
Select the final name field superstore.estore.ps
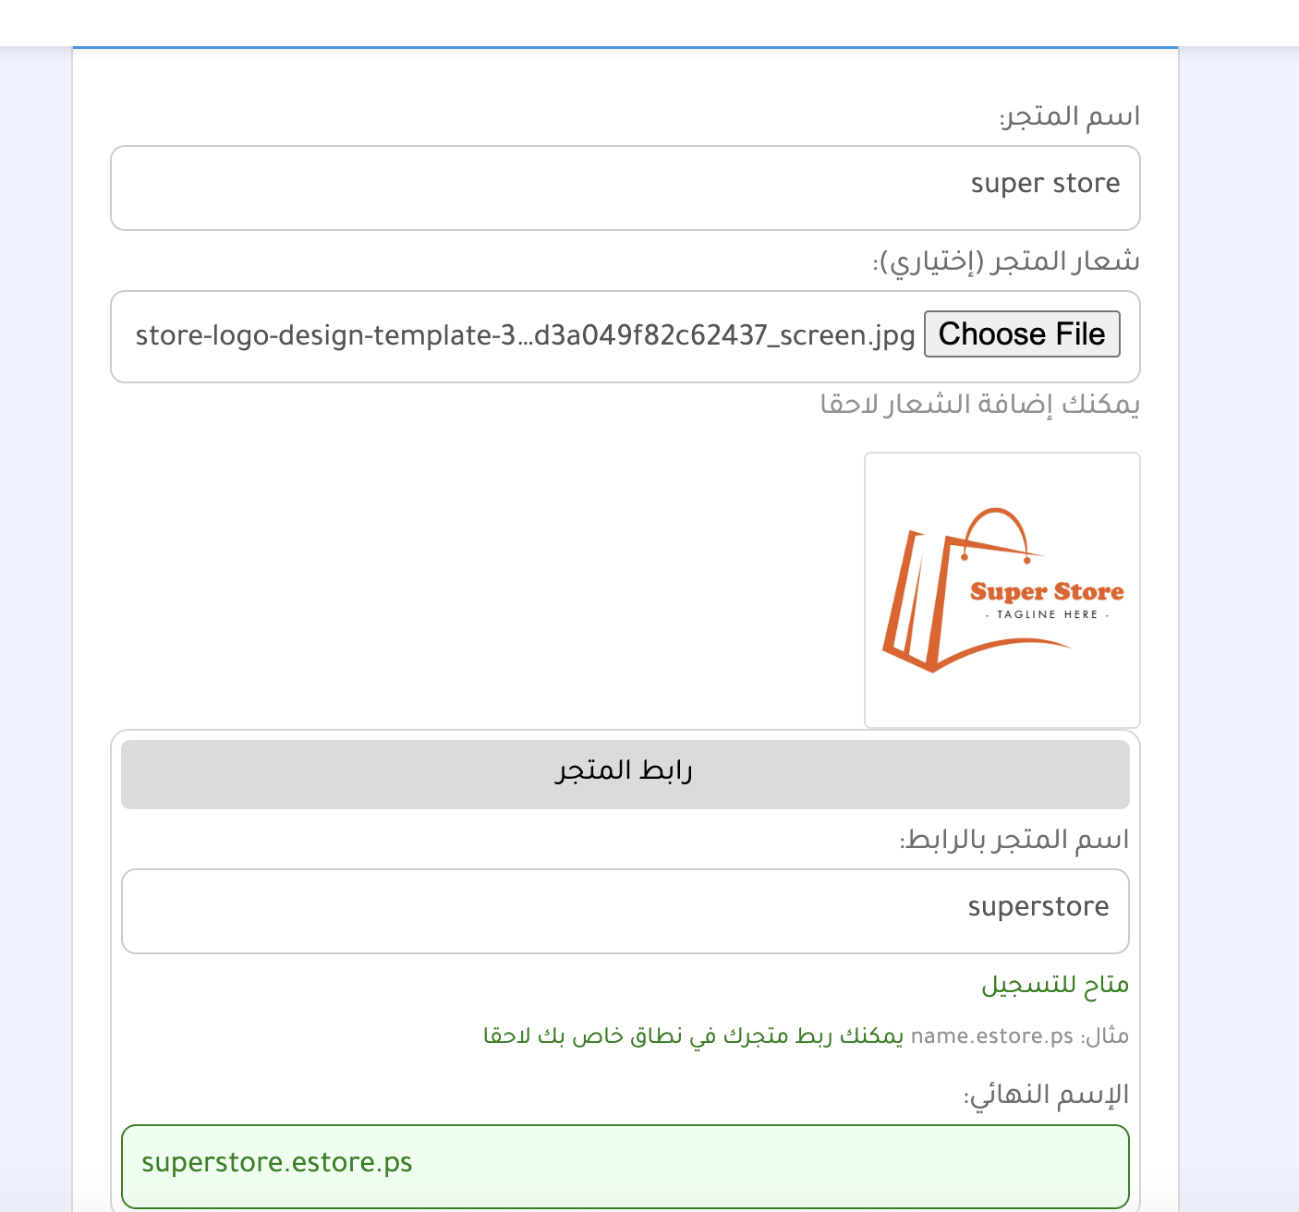625,1166
